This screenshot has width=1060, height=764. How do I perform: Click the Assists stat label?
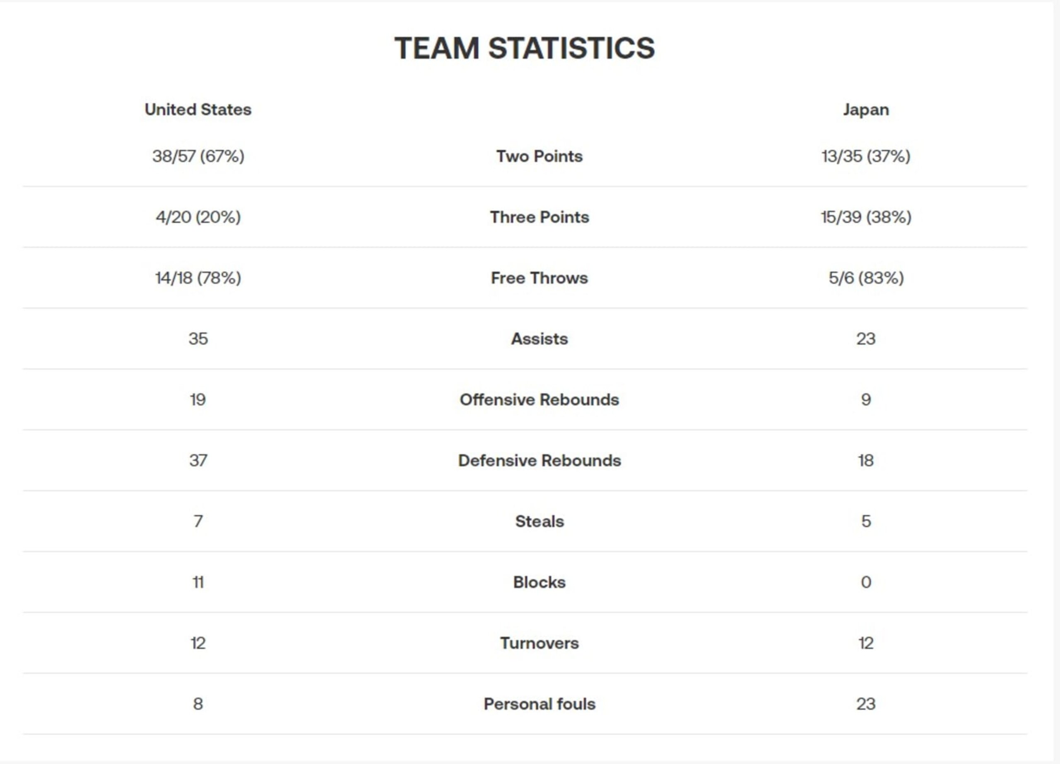[x=540, y=339]
